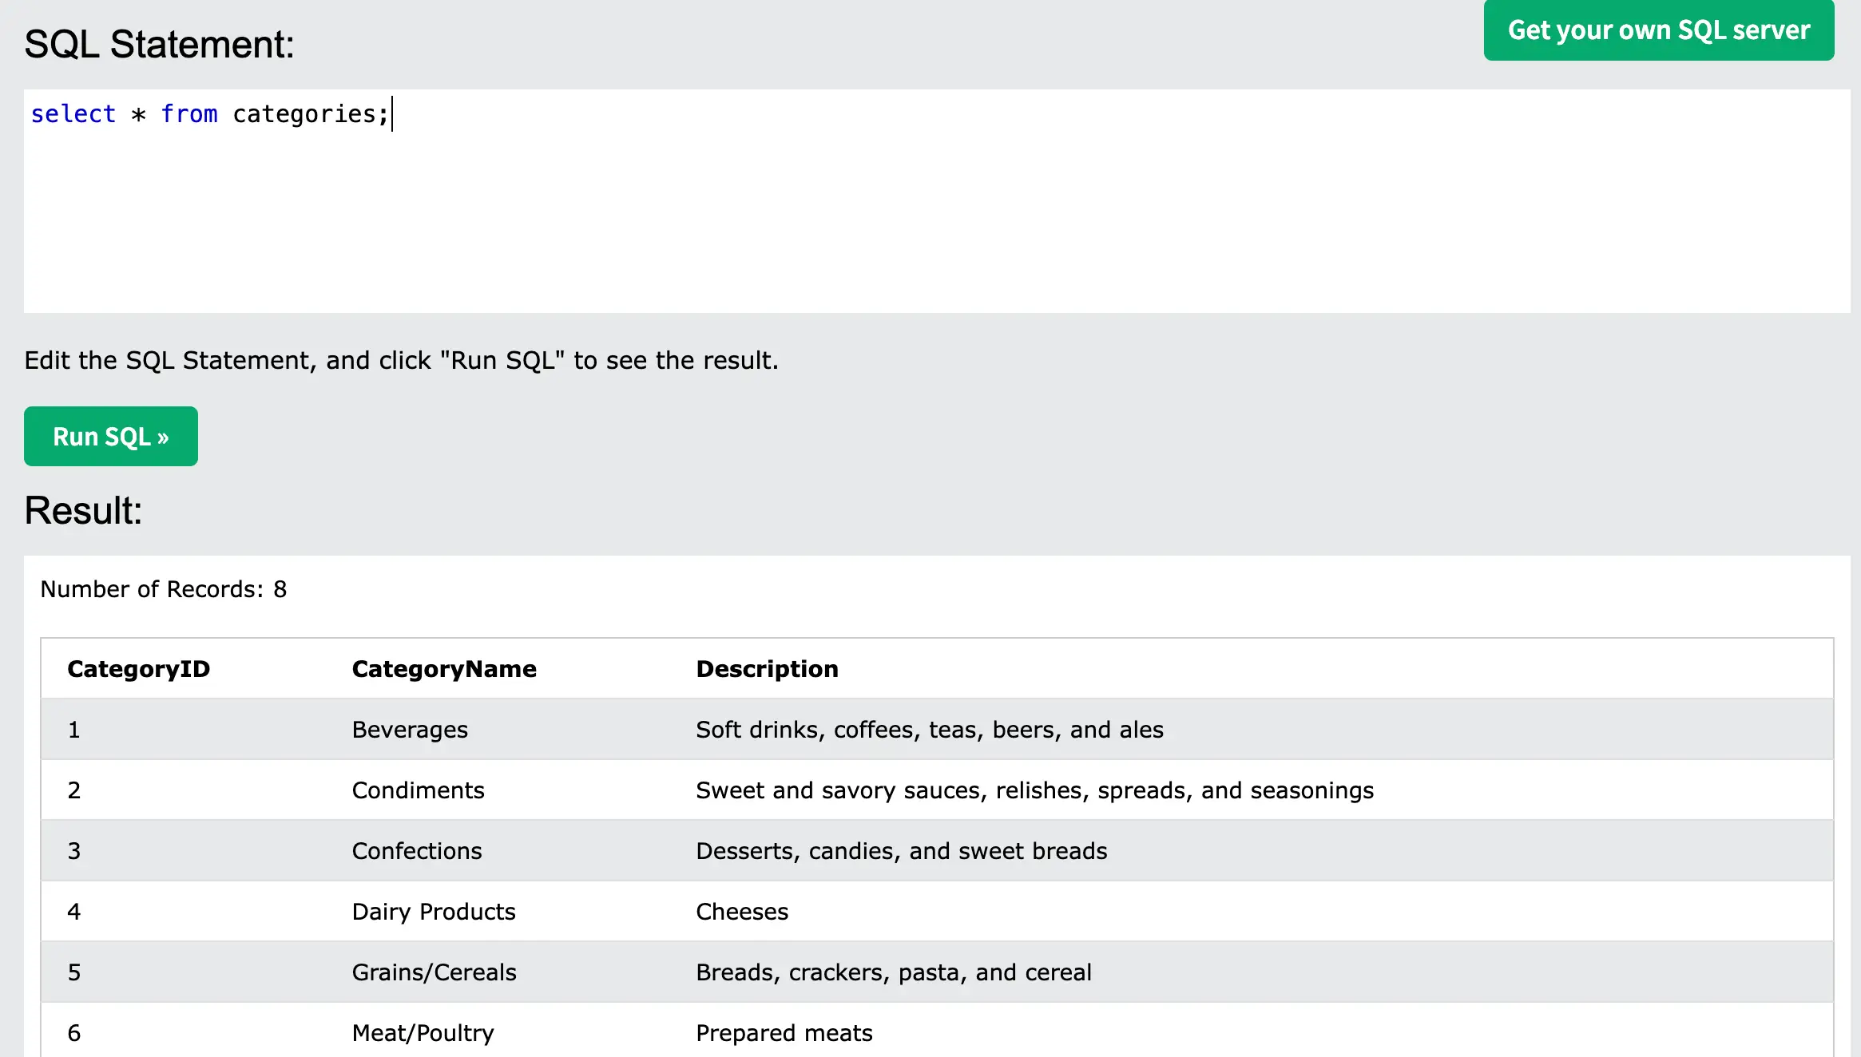Click the Cheeses description cell
The height and width of the screenshot is (1057, 1861).
coord(742,912)
